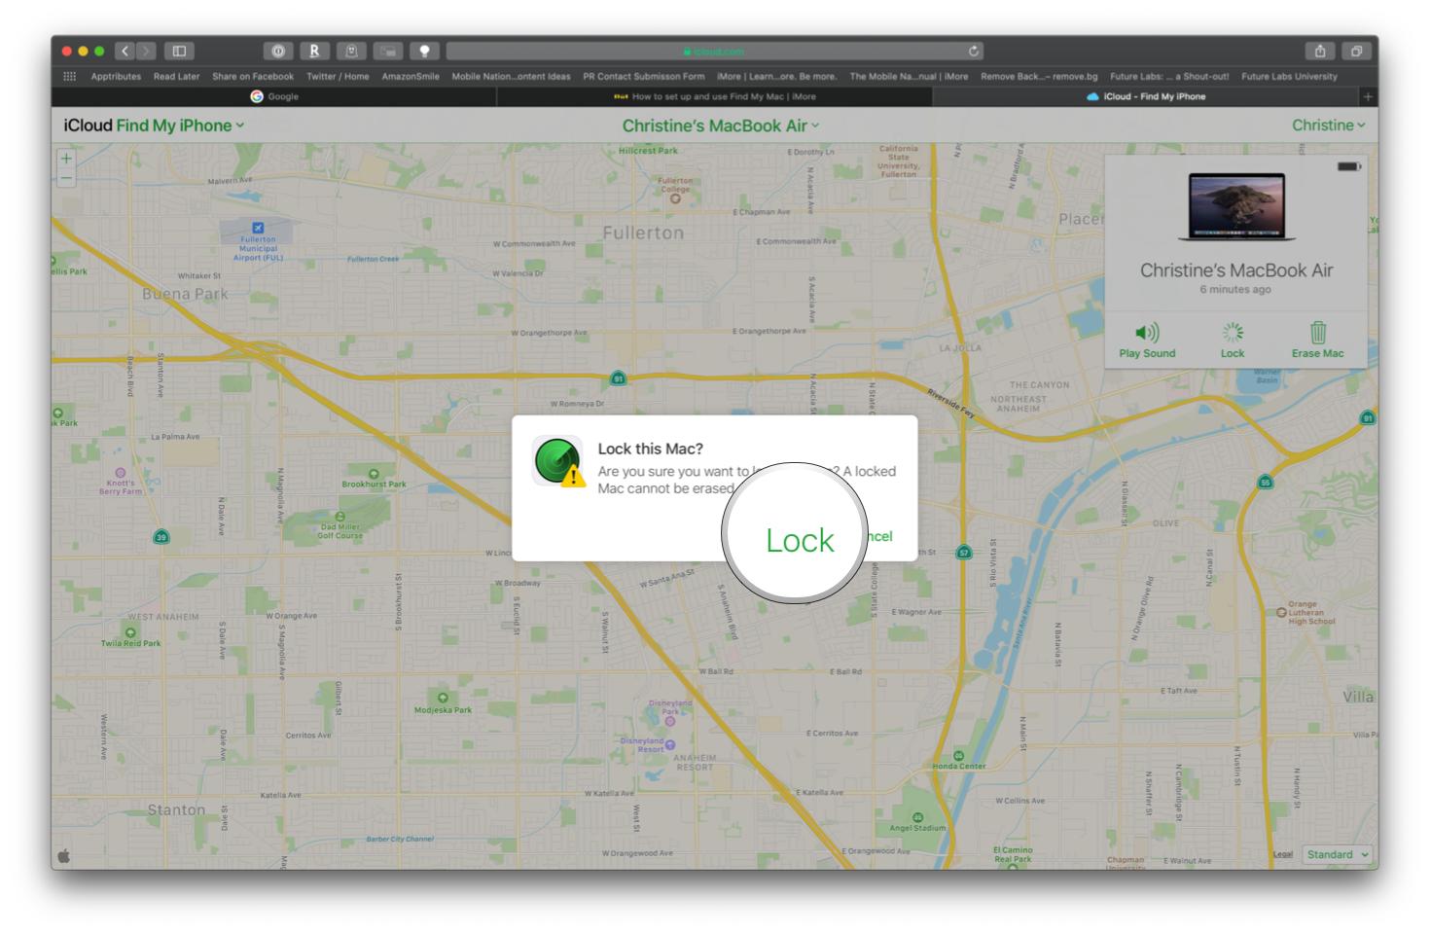Open the AmazonSmile bookmark
Screen dimensions: 1430x934
(411, 76)
